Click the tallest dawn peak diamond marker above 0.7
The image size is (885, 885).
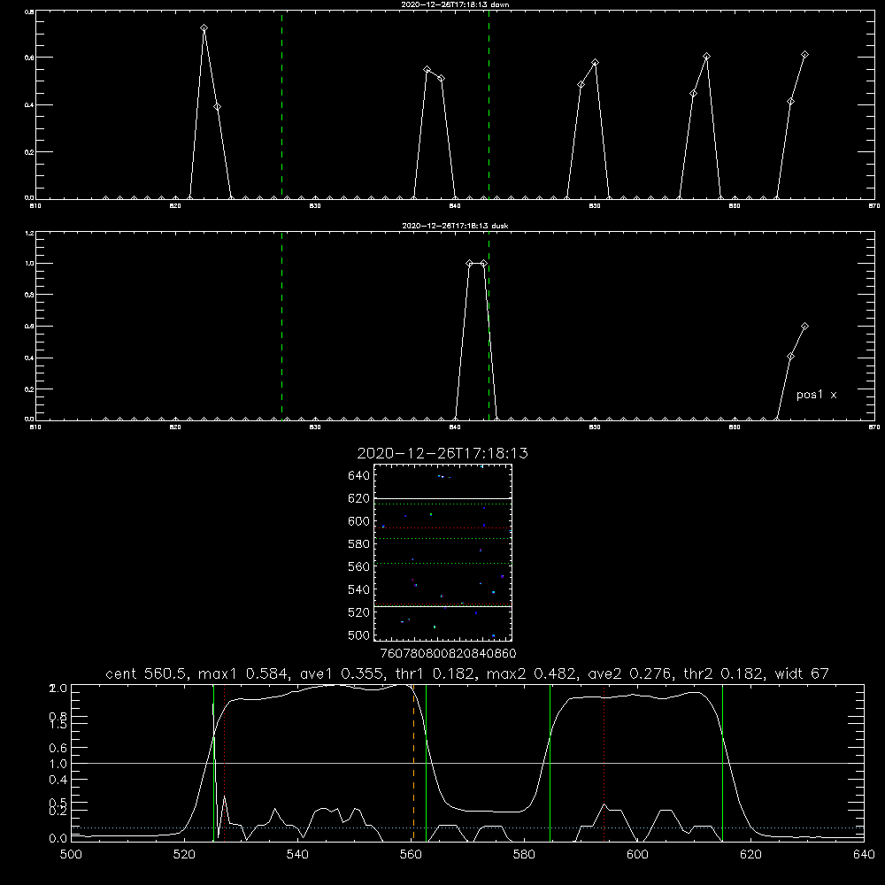204,28
